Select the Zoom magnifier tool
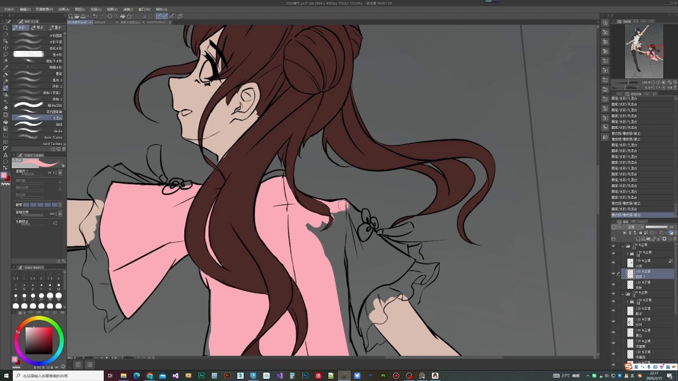 click(x=5, y=28)
